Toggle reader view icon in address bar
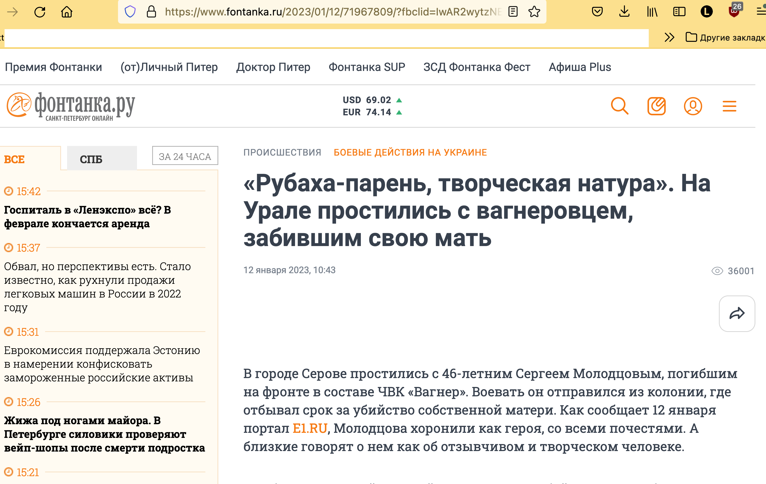Viewport: 766px width, 484px height. (513, 12)
